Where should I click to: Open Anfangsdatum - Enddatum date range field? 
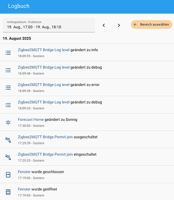tap(49, 25)
